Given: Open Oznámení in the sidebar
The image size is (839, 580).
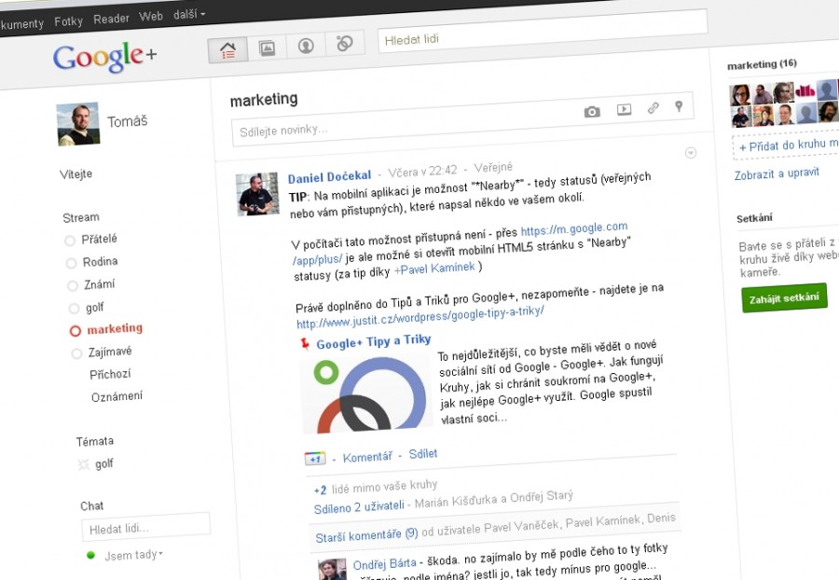Looking at the screenshot, I should (x=117, y=396).
